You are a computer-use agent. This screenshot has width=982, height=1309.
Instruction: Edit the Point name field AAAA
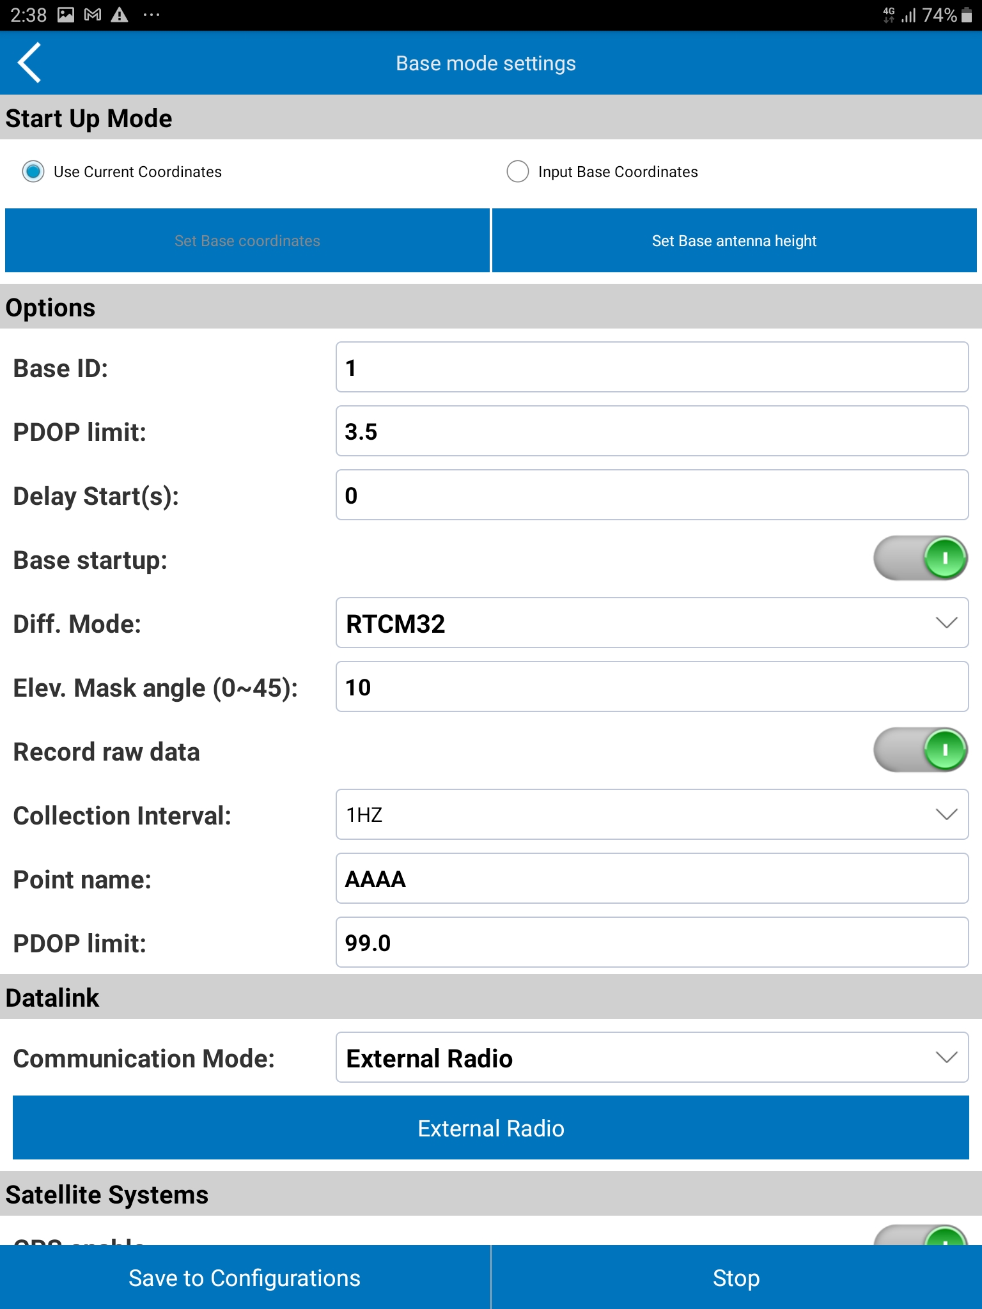tap(651, 879)
